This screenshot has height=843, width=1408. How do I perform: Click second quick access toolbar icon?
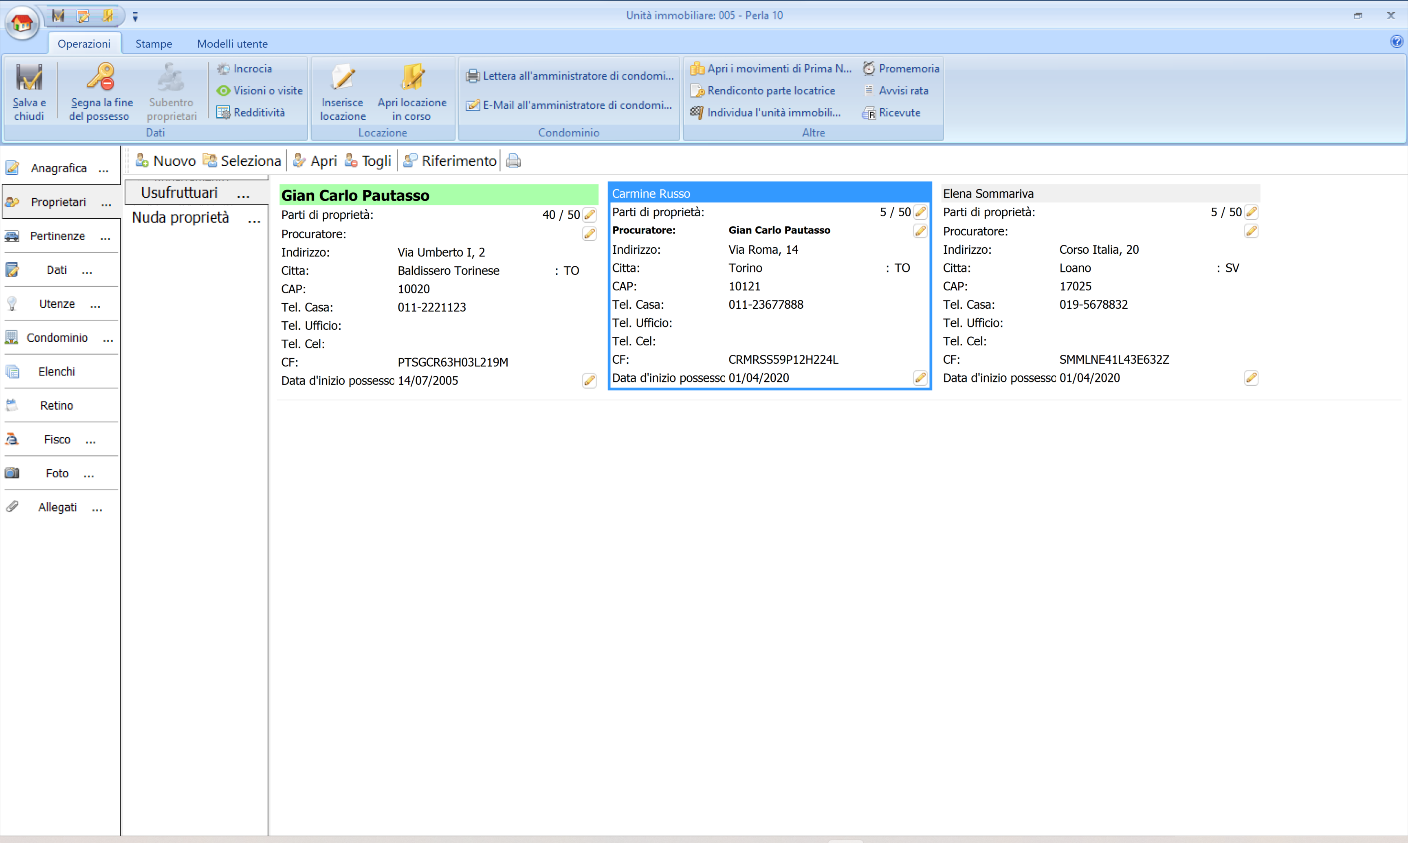pos(83,16)
